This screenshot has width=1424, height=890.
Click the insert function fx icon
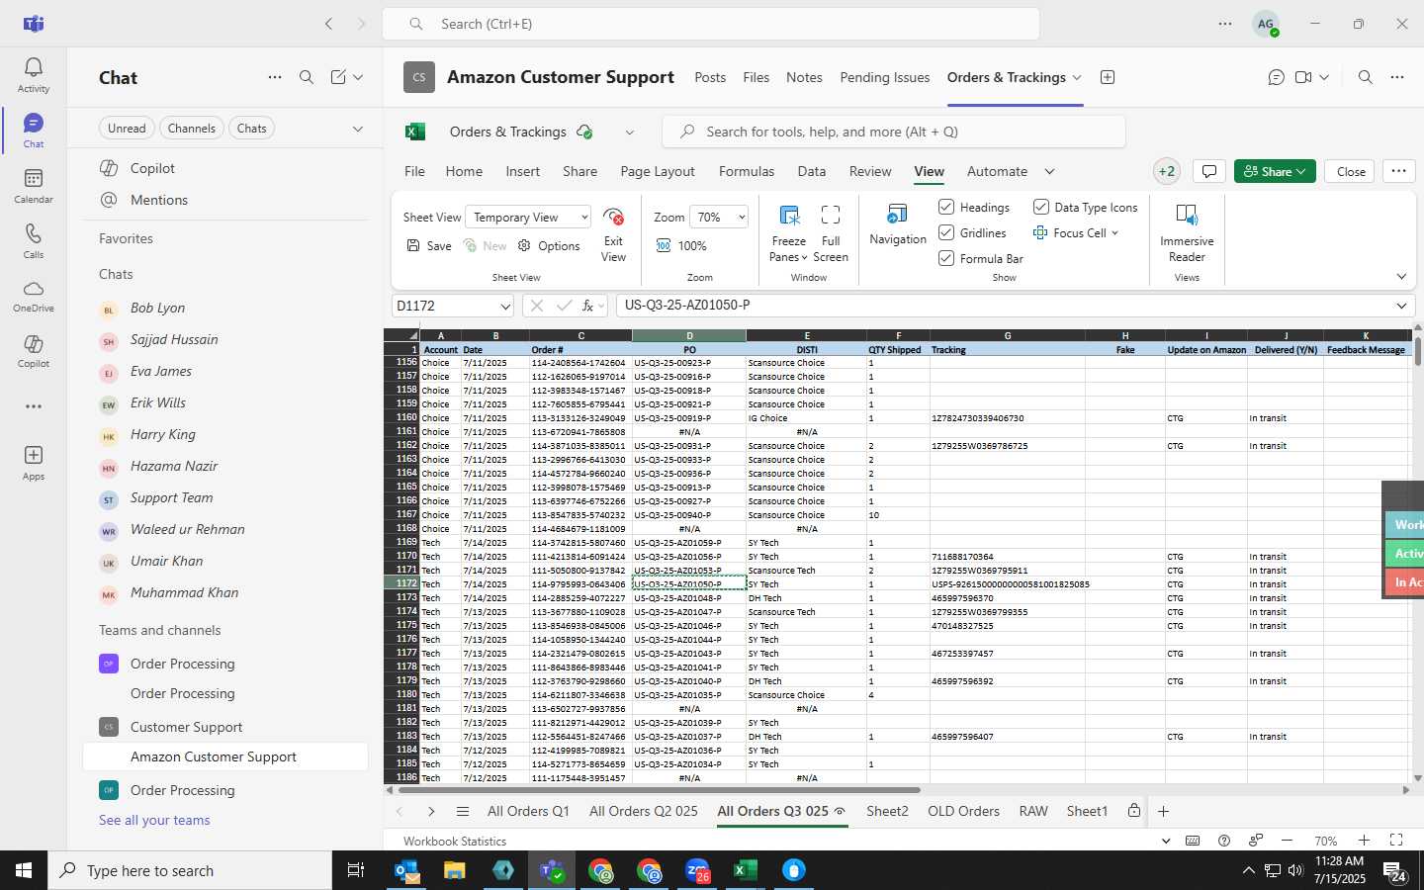[587, 306]
